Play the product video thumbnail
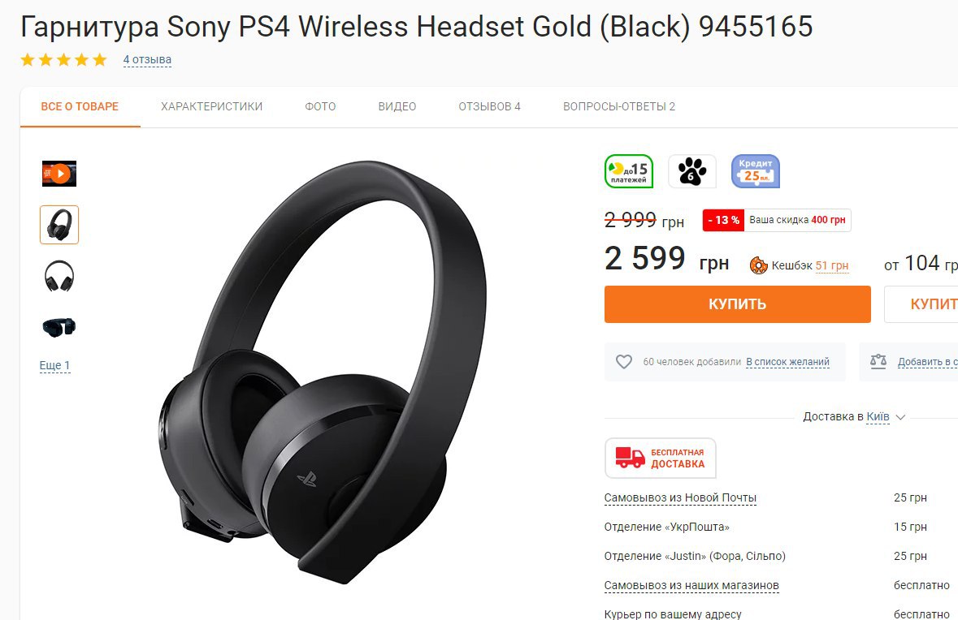Screen dimensions: 958x620 point(59,174)
